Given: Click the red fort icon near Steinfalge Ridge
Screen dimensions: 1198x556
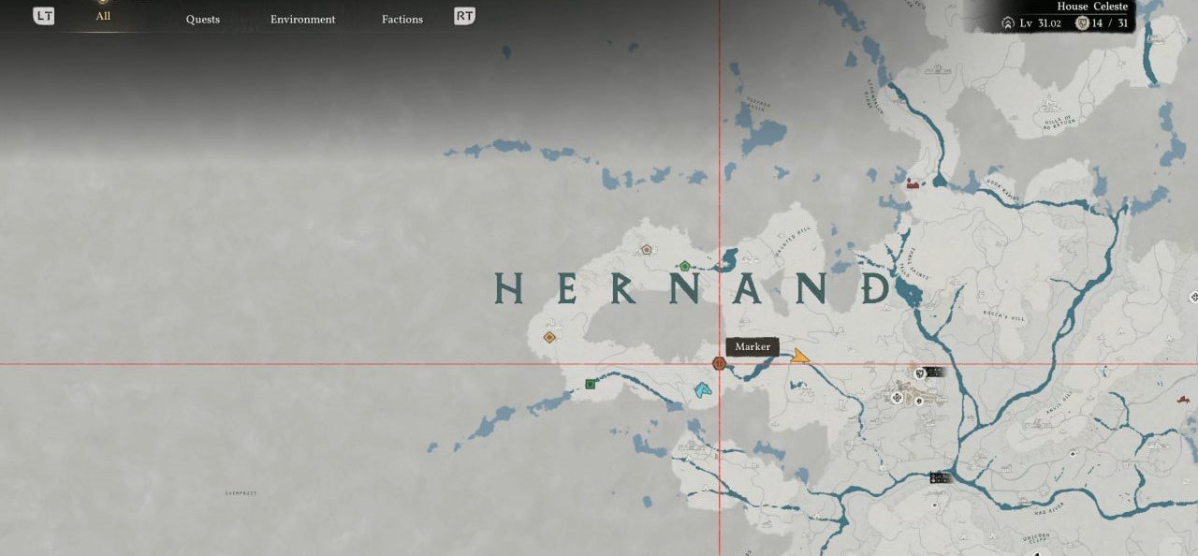Looking at the screenshot, I should [x=913, y=184].
